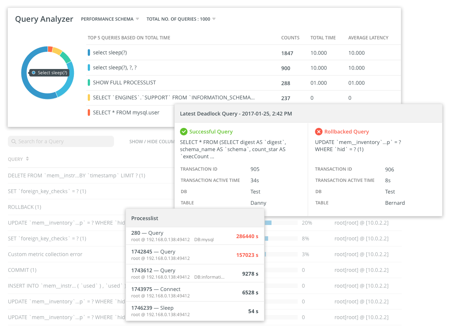Viewport: 450px width, 333px height.
Task: Click the 34s transaction active time
Action: coord(255,180)
